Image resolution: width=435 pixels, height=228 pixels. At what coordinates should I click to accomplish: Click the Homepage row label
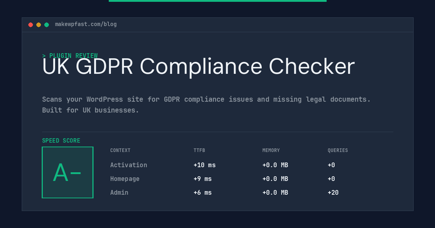click(125, 179)
